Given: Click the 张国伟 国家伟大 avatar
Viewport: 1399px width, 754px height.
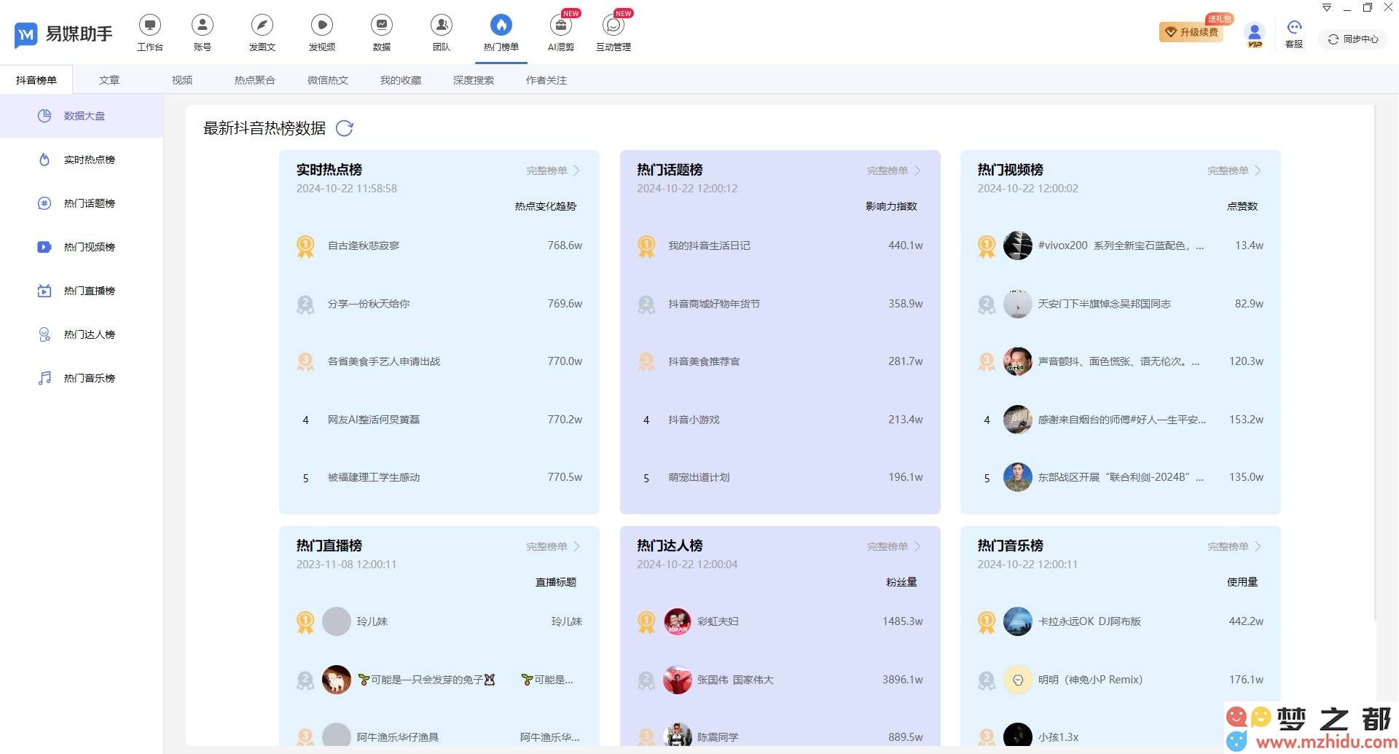Looking at the screenshot, I should [x=678, y=680].
